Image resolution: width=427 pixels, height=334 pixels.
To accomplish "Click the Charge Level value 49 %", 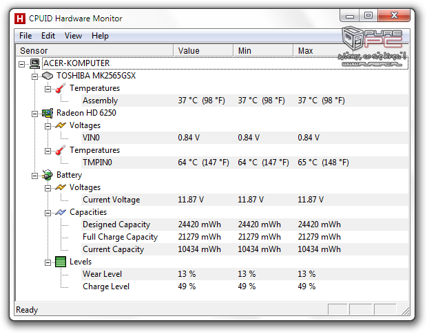I will point(187,286).
